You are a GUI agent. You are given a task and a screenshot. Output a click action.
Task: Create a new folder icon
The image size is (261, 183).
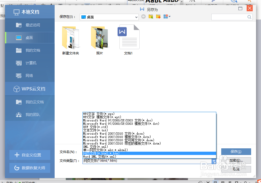point(158,16)
